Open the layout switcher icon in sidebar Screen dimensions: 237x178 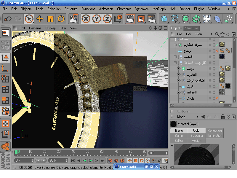point(5,33)
